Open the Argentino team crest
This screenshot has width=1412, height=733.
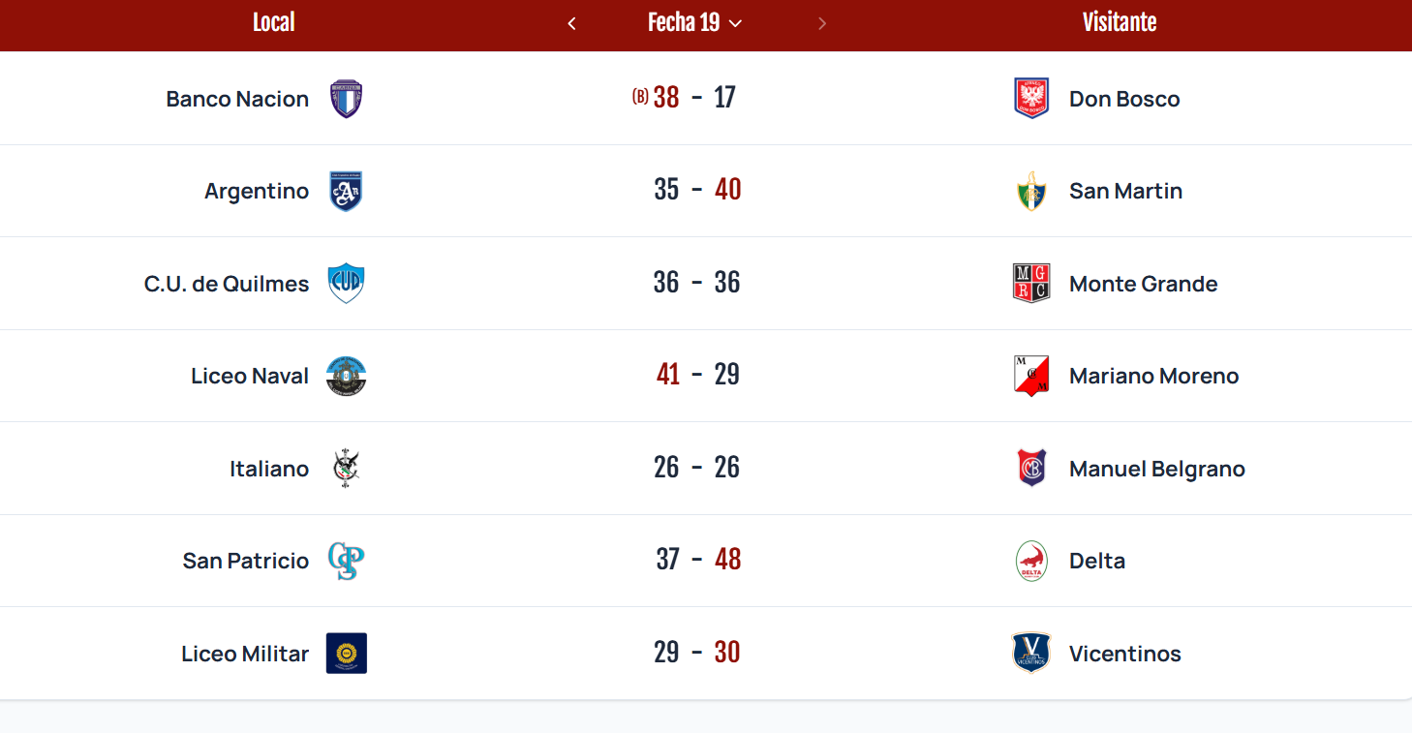click(x=346, y=191)
